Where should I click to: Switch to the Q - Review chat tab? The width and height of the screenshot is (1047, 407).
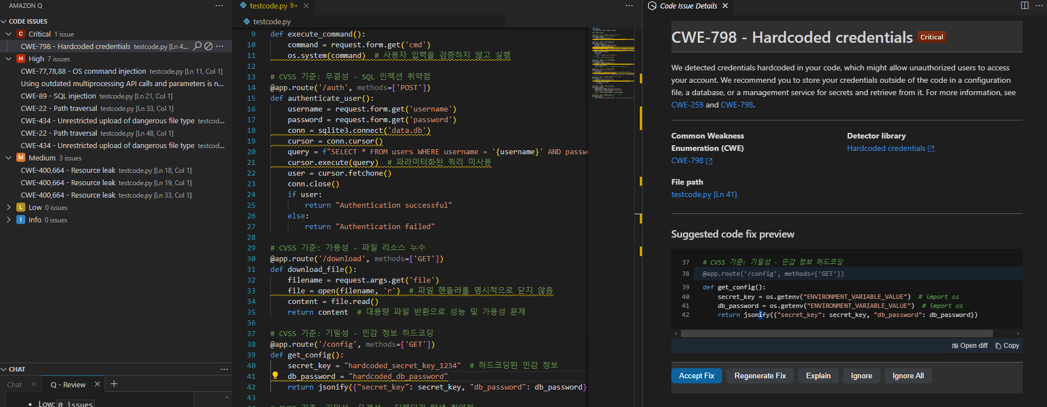tap(68, 385)
